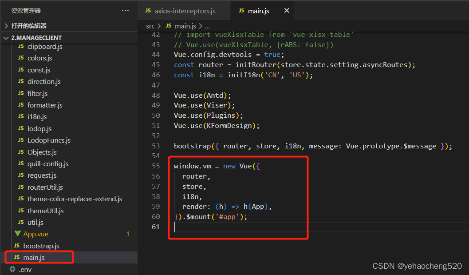Open util.js in the file tree
This screenshot has height=275, width=469.
(35, 223)
